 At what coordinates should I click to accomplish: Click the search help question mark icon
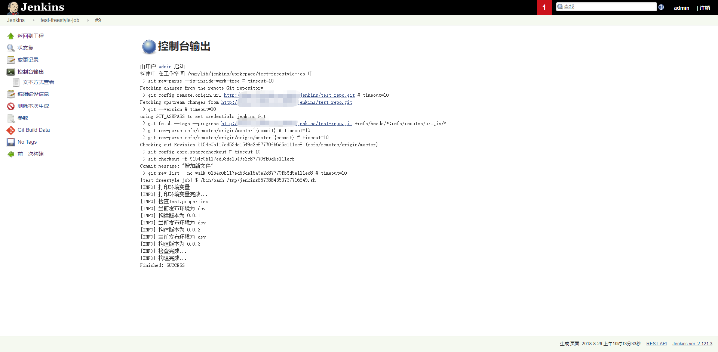(661, 7)
